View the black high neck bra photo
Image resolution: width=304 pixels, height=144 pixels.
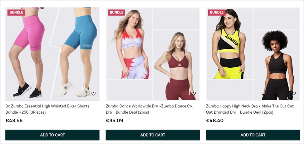click(276, 65)
